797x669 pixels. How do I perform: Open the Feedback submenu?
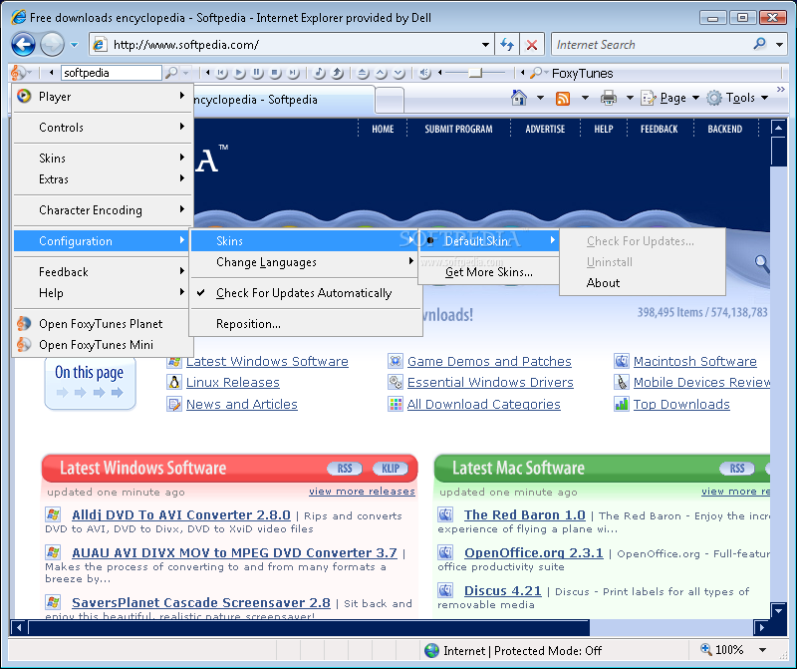tap(103, 272)
